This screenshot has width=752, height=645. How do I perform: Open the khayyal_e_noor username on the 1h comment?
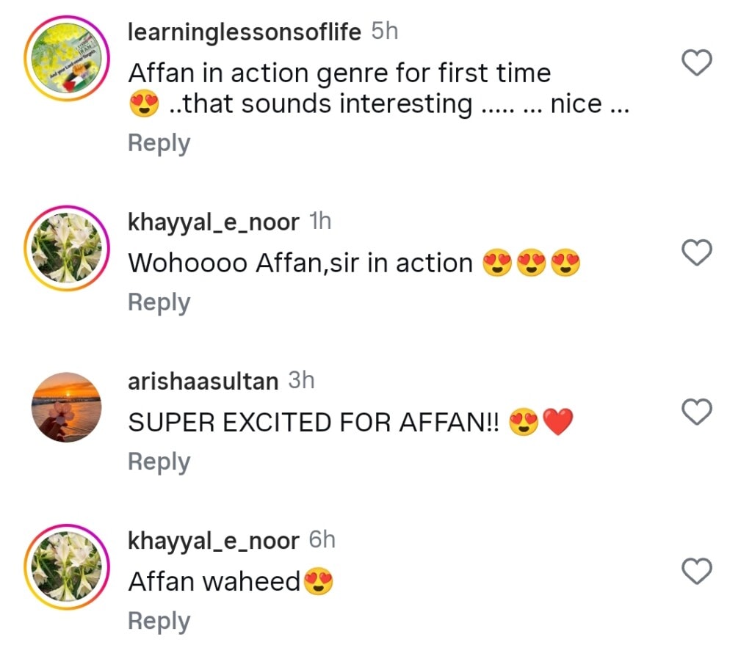214,222
